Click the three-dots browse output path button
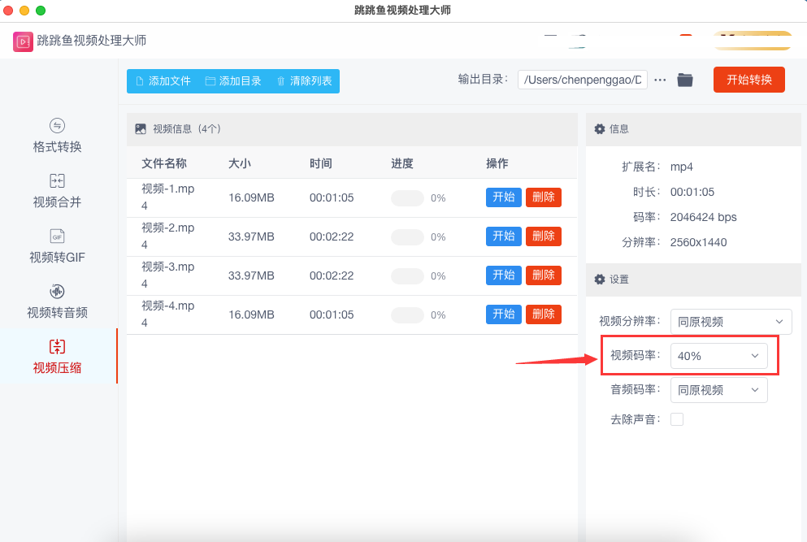Image resolution: width=807 pixels, height=542 pixels. (x=660, y=80)
